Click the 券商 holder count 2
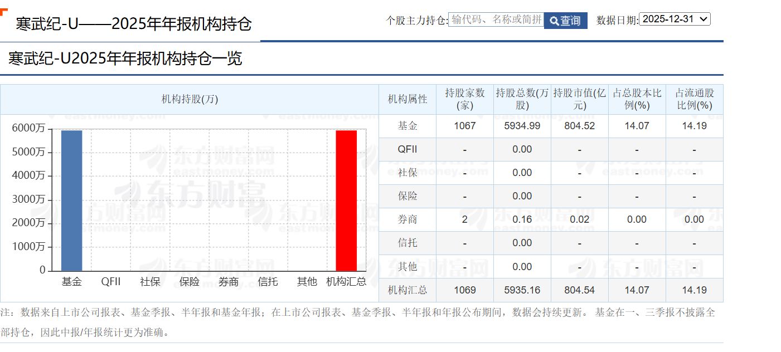781x352 pixels. point(465,219)
